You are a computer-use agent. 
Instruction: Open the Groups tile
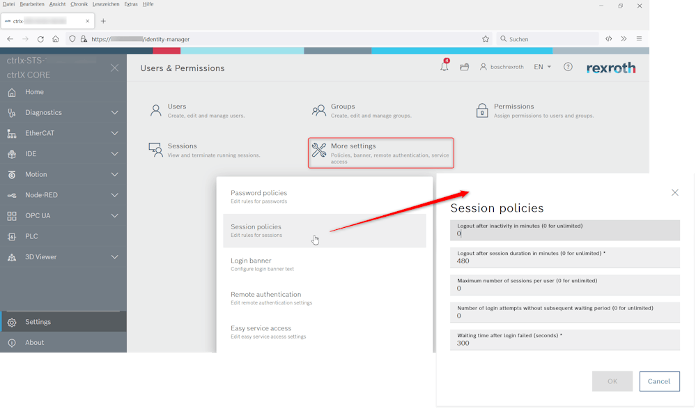[x=342, y=110]
